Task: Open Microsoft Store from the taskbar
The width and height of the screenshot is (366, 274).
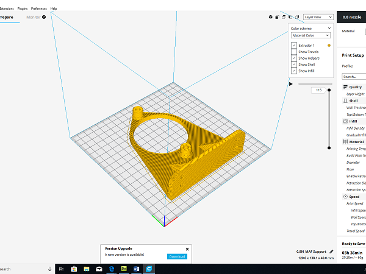Action: (x=74, y=269)
